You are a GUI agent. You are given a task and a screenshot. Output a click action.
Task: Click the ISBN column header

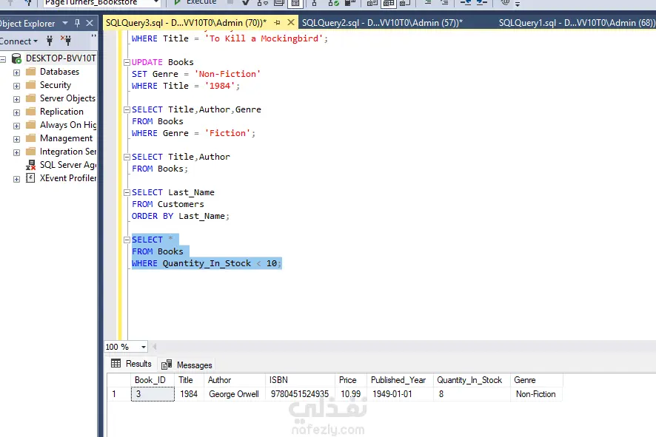(301, 380)
